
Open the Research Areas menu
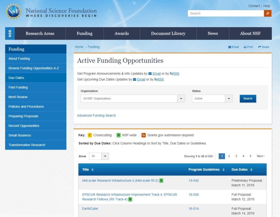40,33
